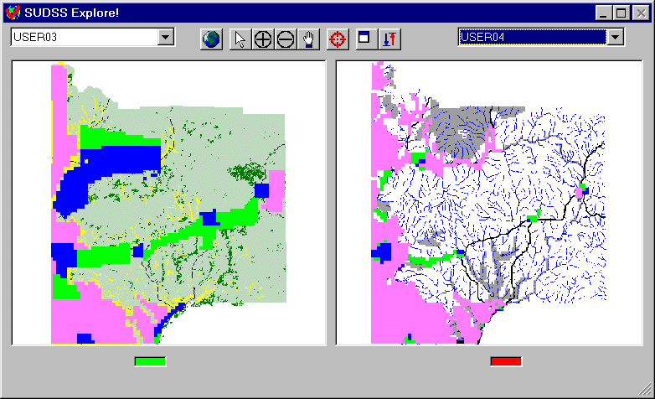
Task: Click the window resize grip corner
Action: click(645, 389)
